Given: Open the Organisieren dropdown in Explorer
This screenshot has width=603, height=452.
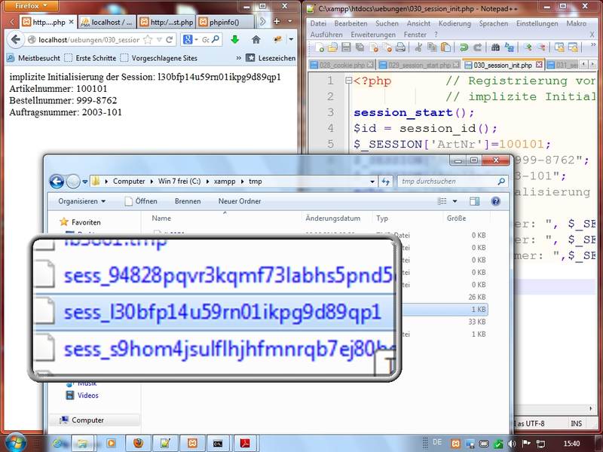Looking at the screenshot, I should (x=81, y=201).
